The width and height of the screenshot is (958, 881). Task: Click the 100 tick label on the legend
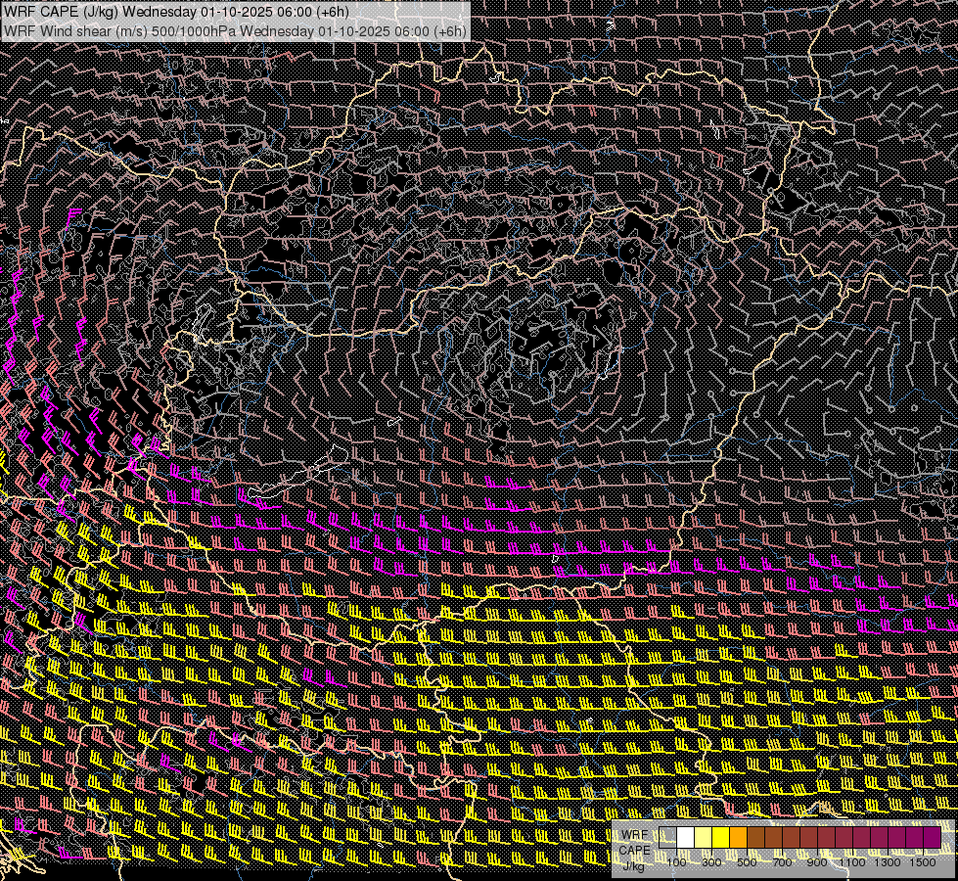point(676,862)
